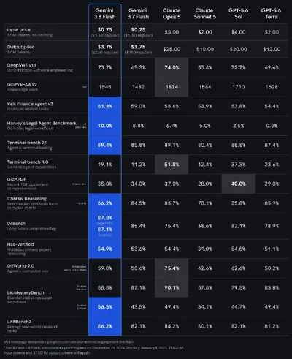The image size is (292, 359).
Task: Click the highlighted 61.4% Vals Finance cell
Action: (x=105, y=106)
